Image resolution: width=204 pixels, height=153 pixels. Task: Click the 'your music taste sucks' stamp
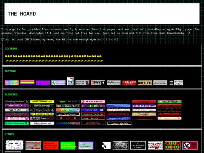pos(155,145)
